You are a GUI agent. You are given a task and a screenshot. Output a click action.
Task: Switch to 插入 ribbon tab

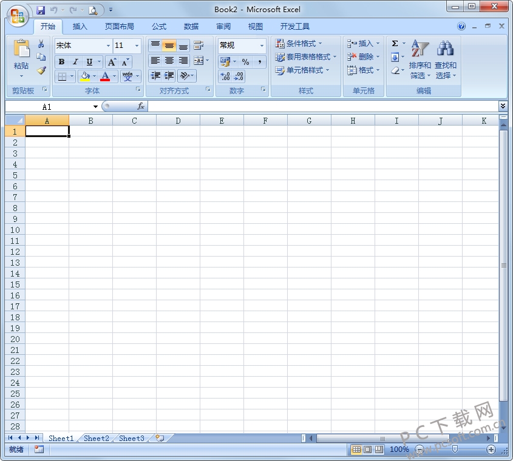click(x=80, y=27)
